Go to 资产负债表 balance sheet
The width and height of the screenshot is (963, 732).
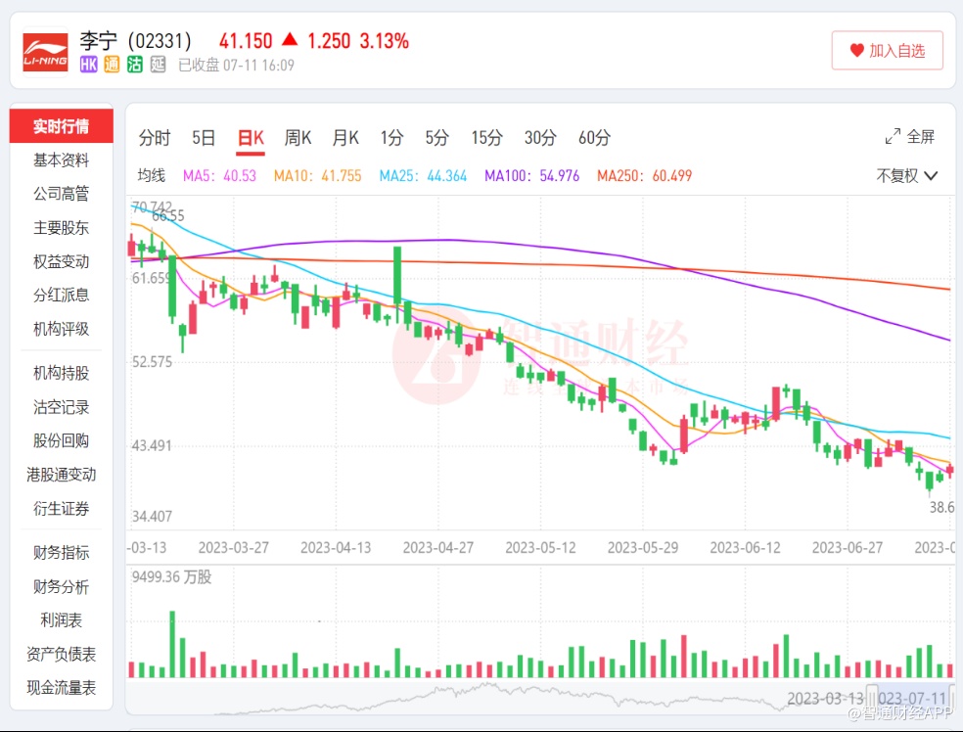(x=62, y=655)
